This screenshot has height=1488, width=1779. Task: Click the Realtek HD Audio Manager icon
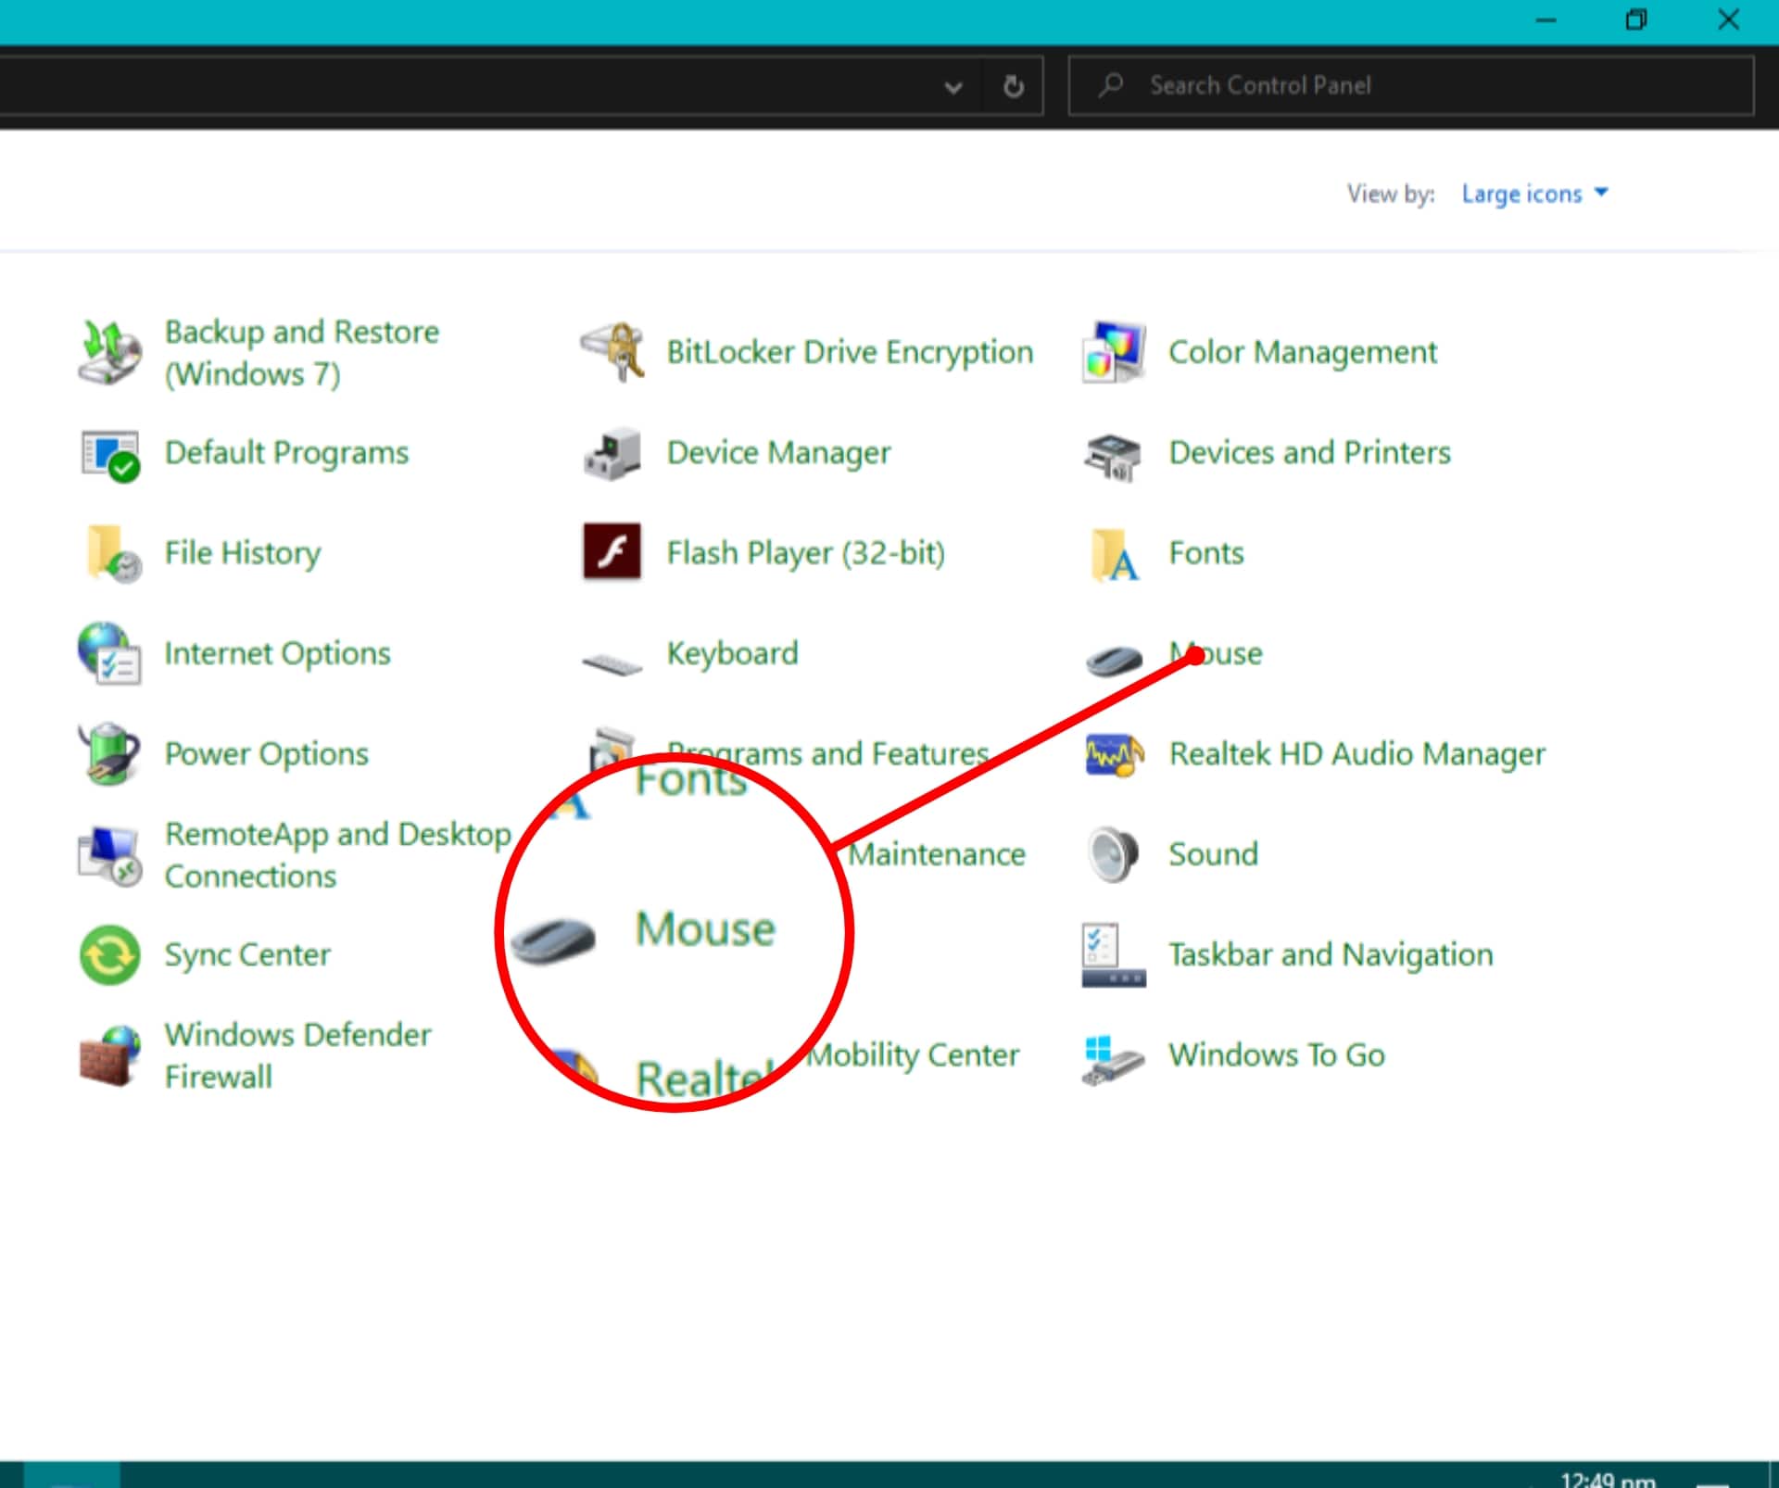[x=1114, y=755]
